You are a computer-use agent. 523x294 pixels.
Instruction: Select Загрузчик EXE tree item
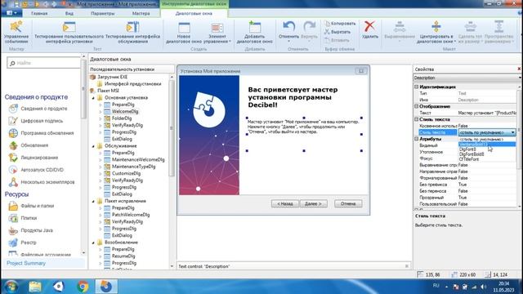(x=112, y=77)
